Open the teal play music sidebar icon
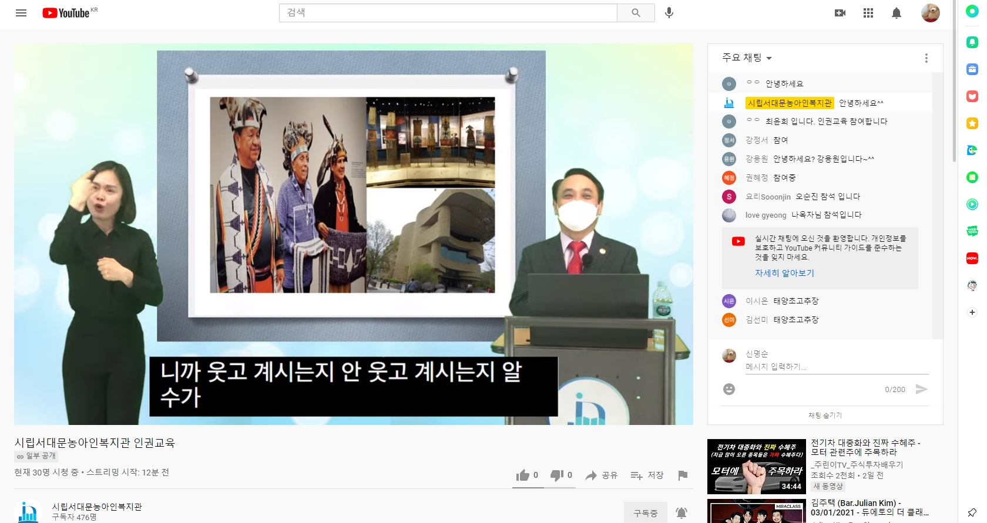Image resolution: width=987 pixels, height=523 pixels. [x=972, y=204]
